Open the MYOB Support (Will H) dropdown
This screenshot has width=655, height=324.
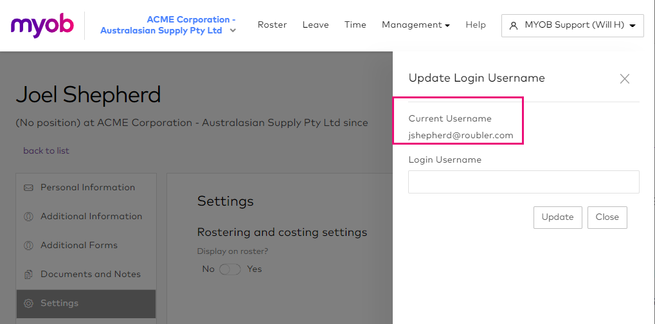click(572, 26)
